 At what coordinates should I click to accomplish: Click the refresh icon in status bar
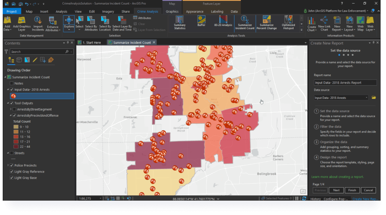point(304,198)
